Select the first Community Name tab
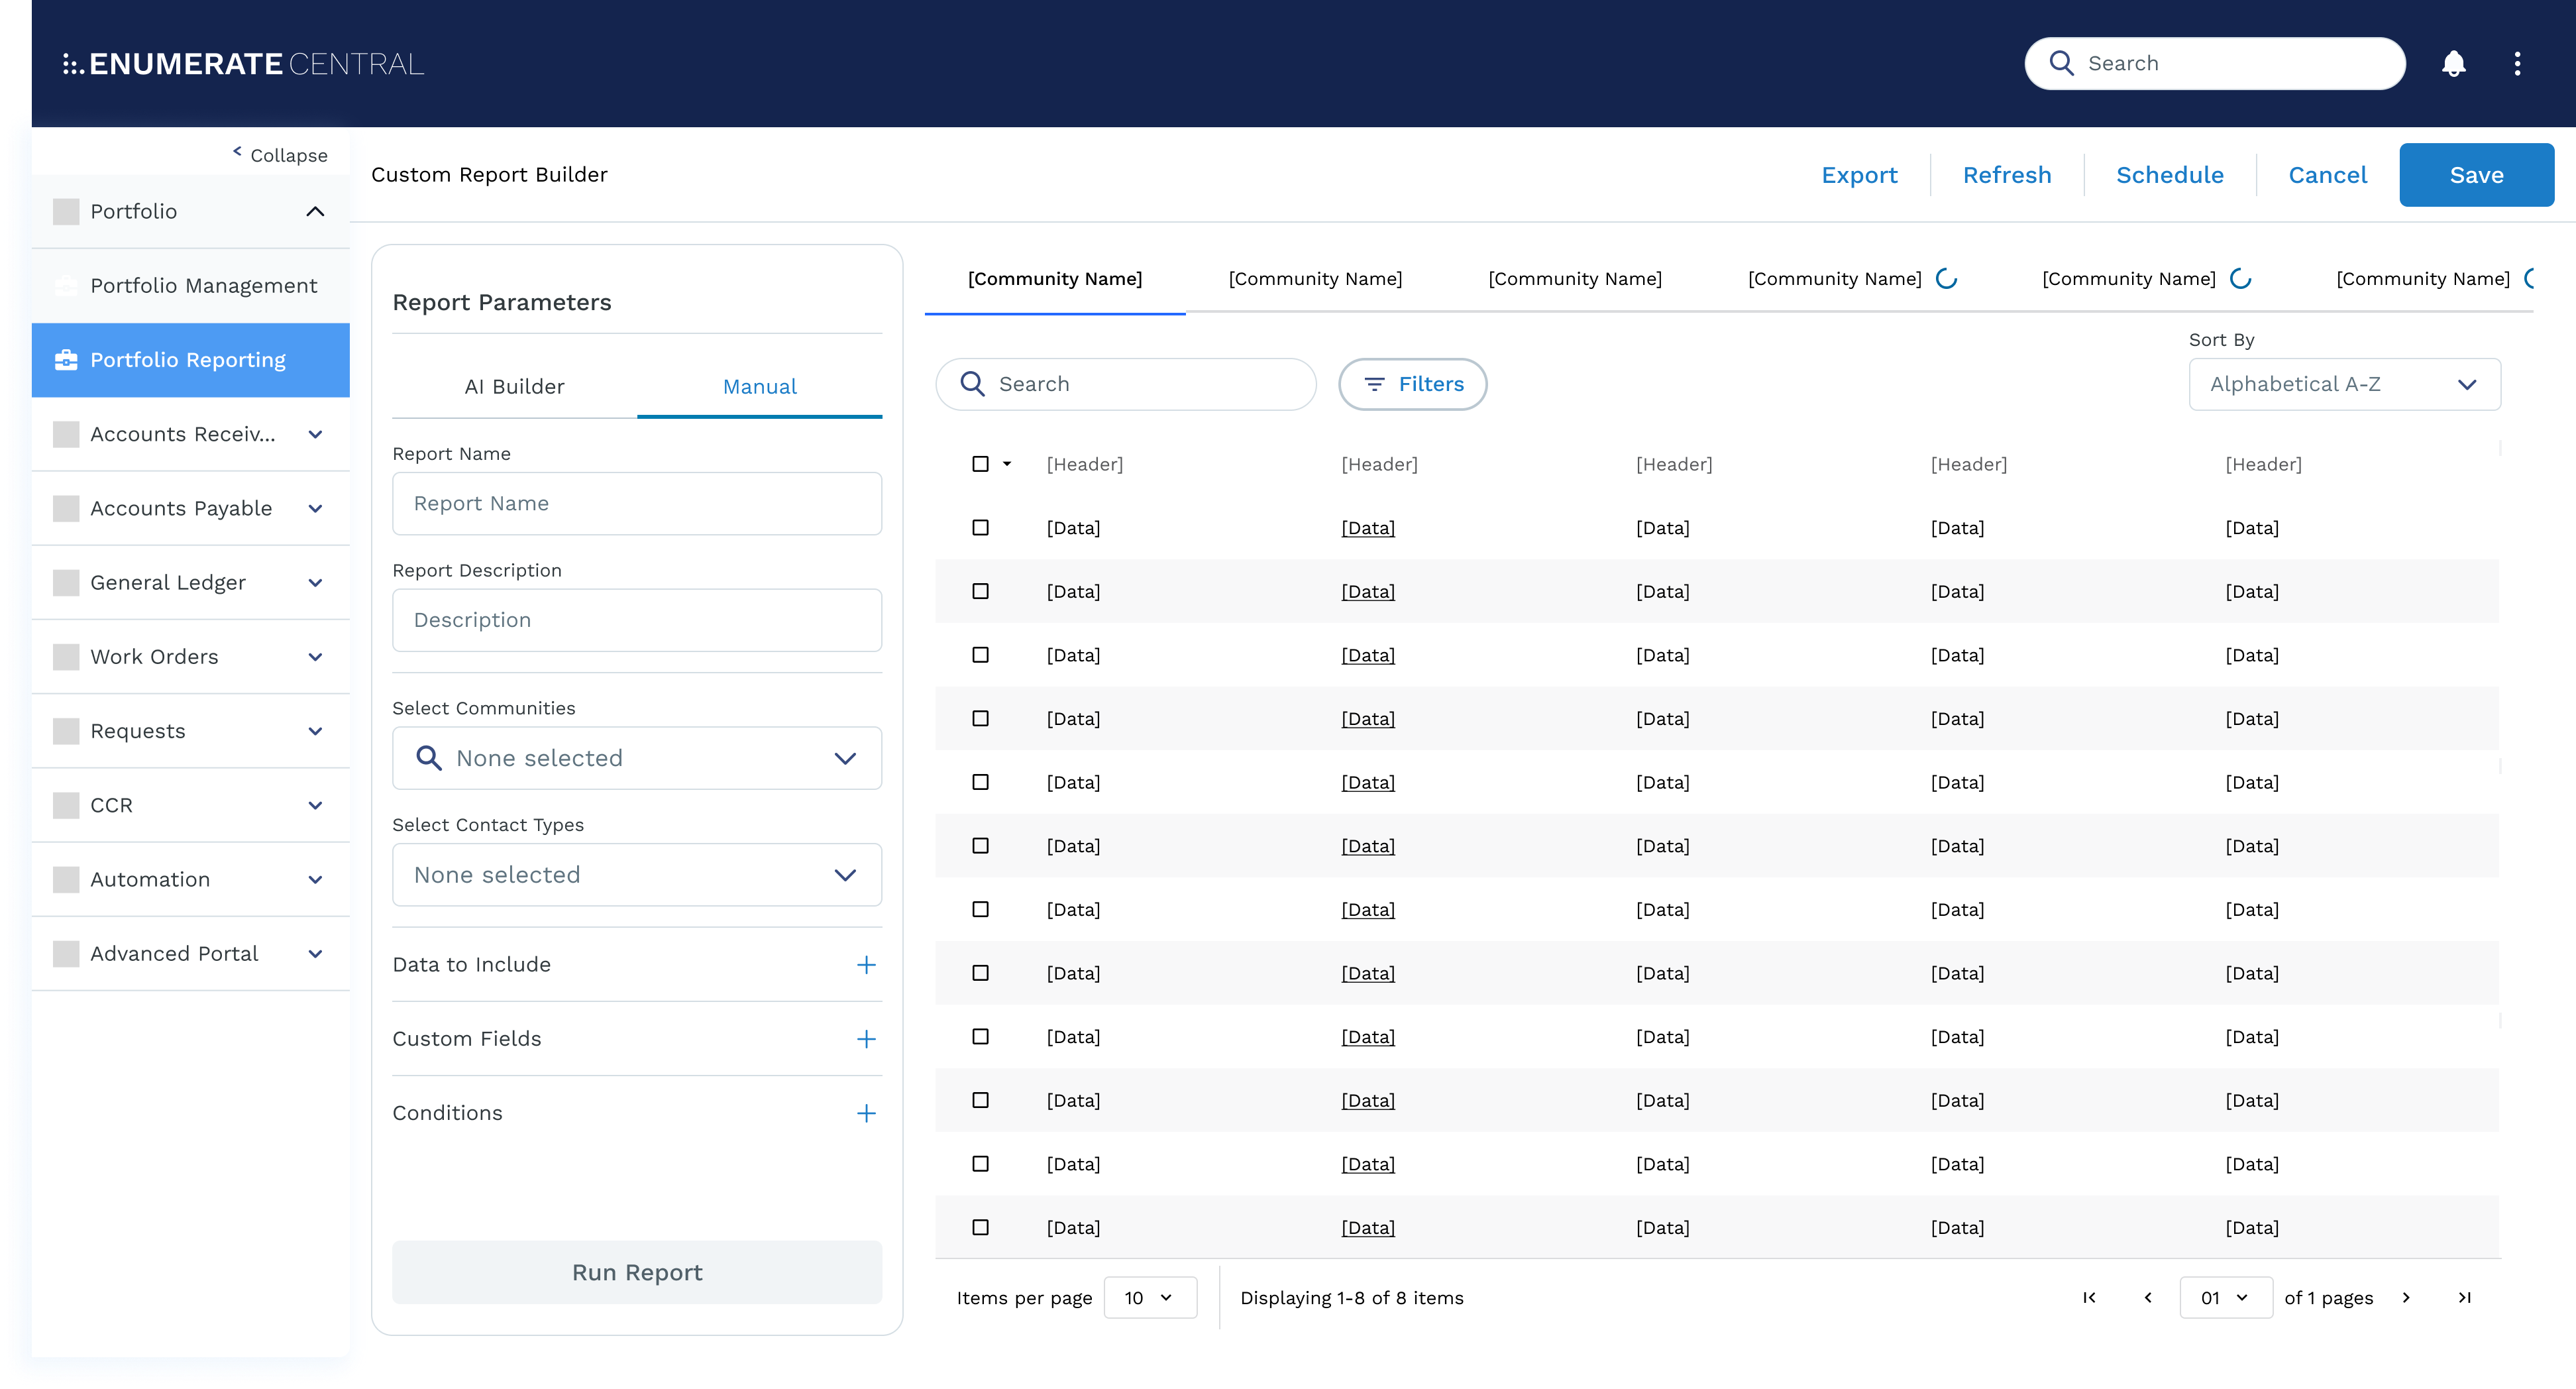 1055,279
